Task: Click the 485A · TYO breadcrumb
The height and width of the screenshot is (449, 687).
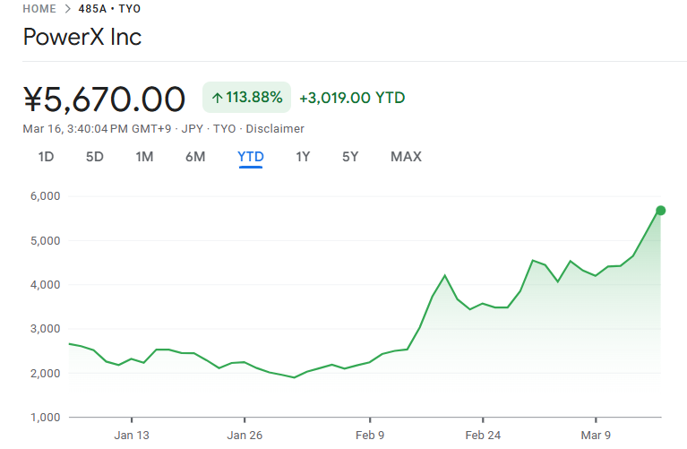Action: 109,9
